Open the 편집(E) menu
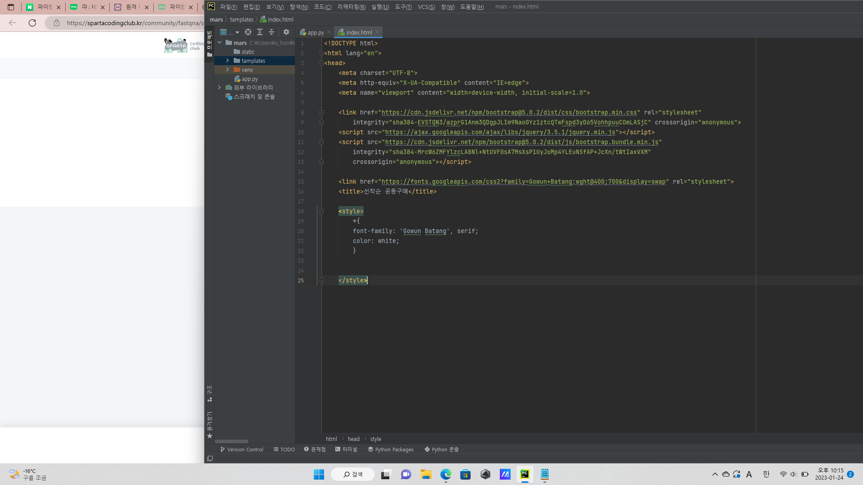This screenshot has height=485, width=863. pos(252,7)
